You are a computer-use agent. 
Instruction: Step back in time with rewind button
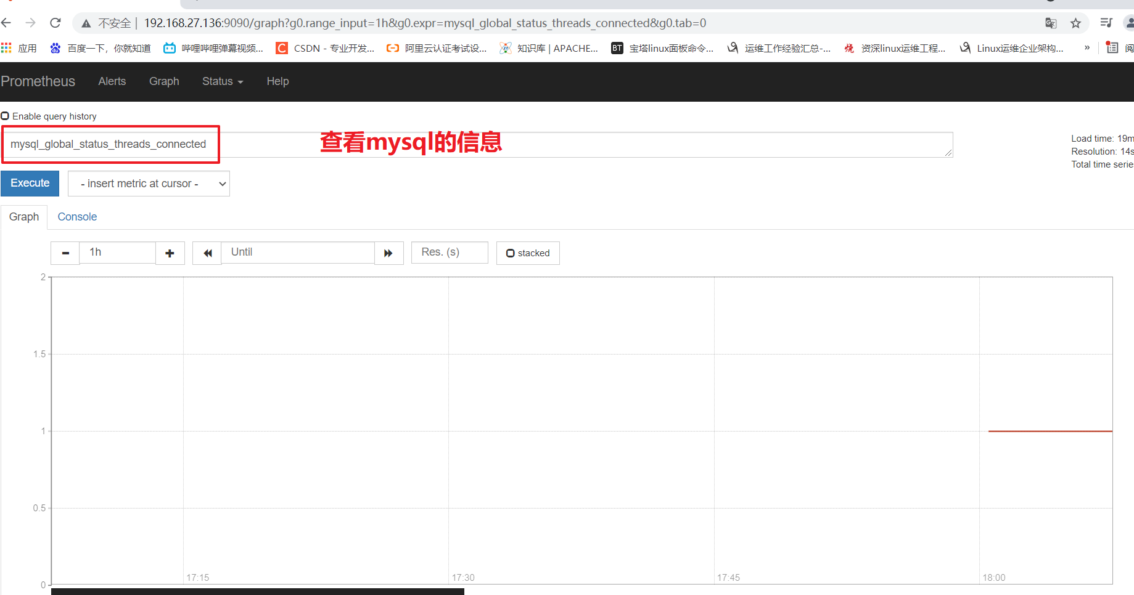click(207, 253)
